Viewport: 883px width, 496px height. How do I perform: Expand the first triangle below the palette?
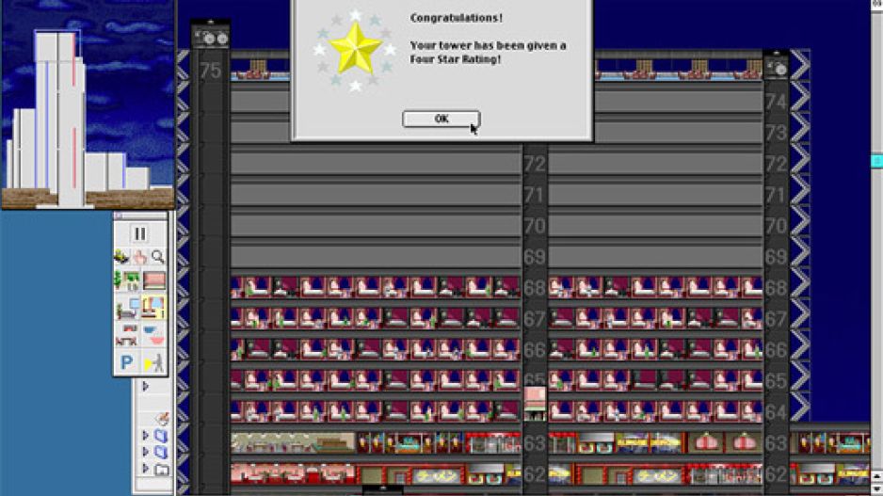click(x=145, y=386)
